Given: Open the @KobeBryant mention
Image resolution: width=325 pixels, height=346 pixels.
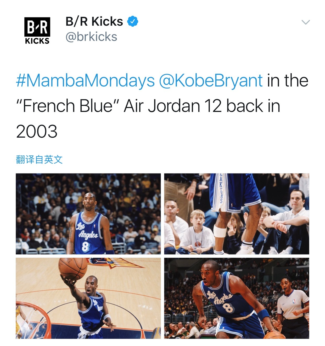Looking at the screenshot, I should tap(211, 80).
